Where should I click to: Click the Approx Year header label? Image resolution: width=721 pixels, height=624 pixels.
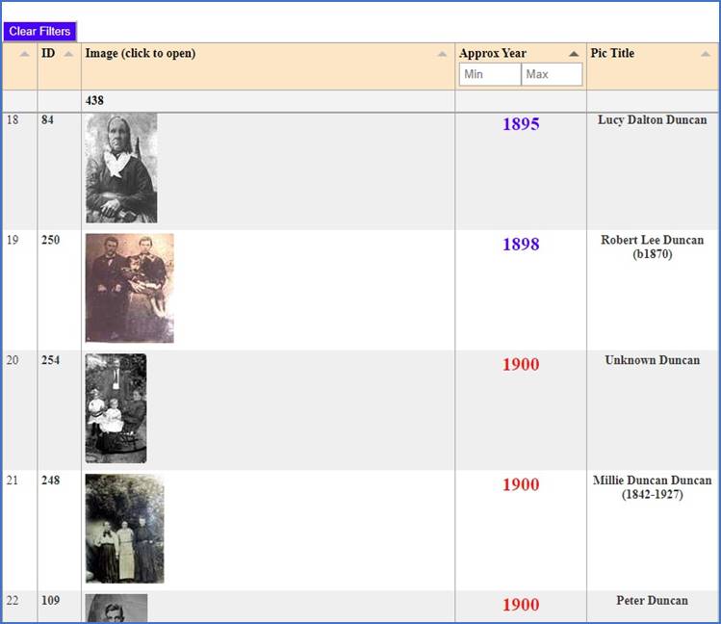[x=493, y=53]
